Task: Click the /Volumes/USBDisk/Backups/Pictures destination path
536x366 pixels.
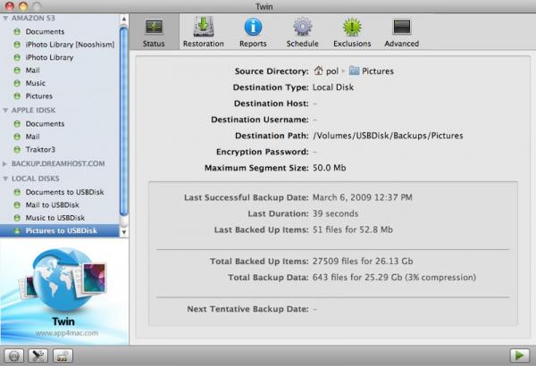Action: point(388,136)
